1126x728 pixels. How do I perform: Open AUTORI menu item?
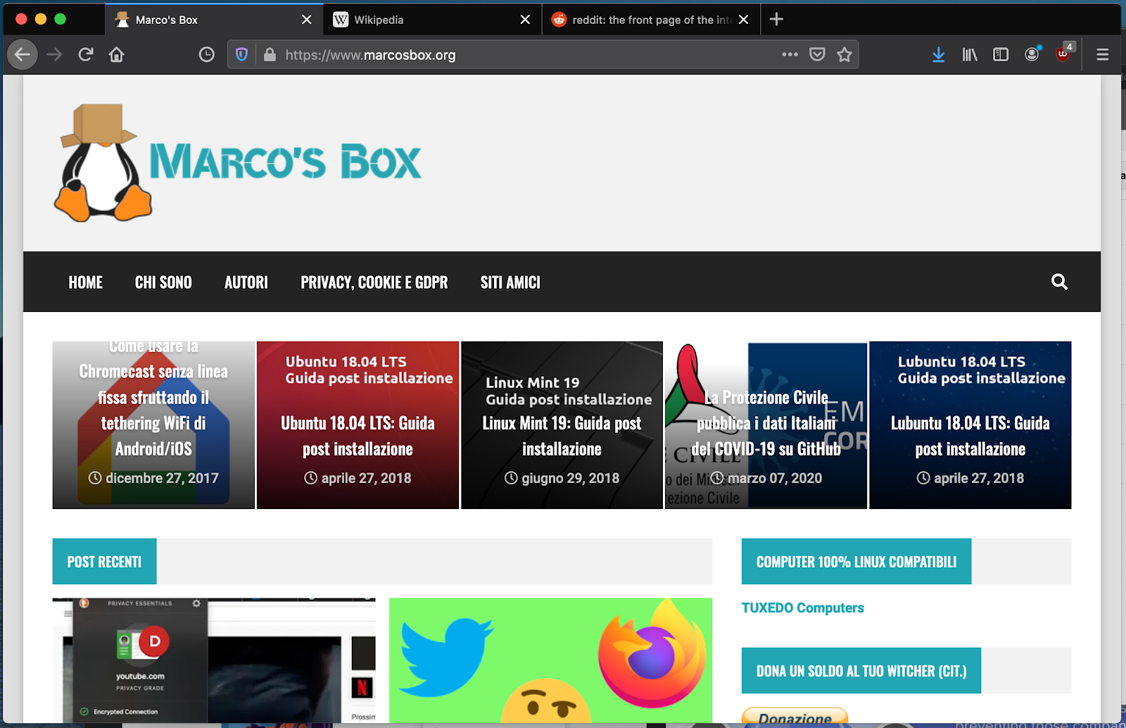coord(246,282)
